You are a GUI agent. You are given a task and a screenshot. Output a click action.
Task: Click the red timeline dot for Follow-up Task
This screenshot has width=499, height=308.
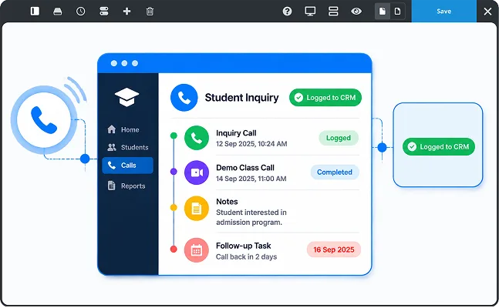[x=174, y=249]
